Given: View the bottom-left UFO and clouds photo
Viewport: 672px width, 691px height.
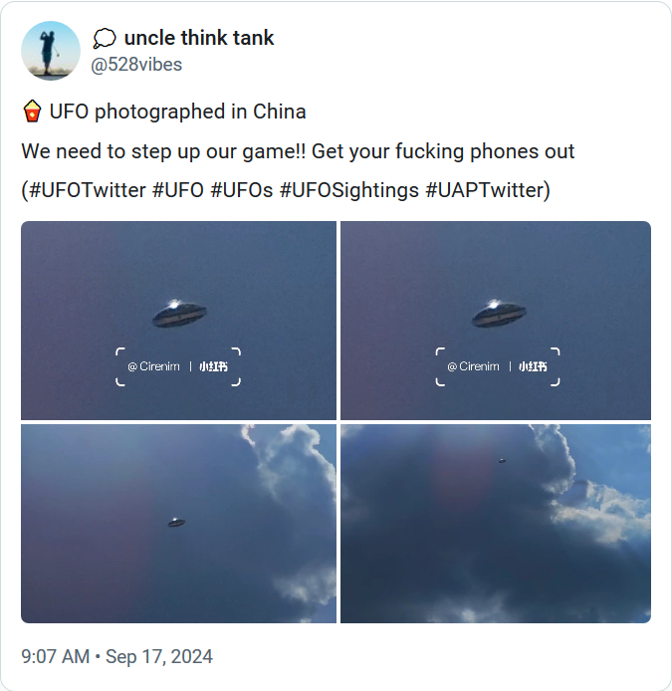Looking at the screenshot, I should point(178,524).
